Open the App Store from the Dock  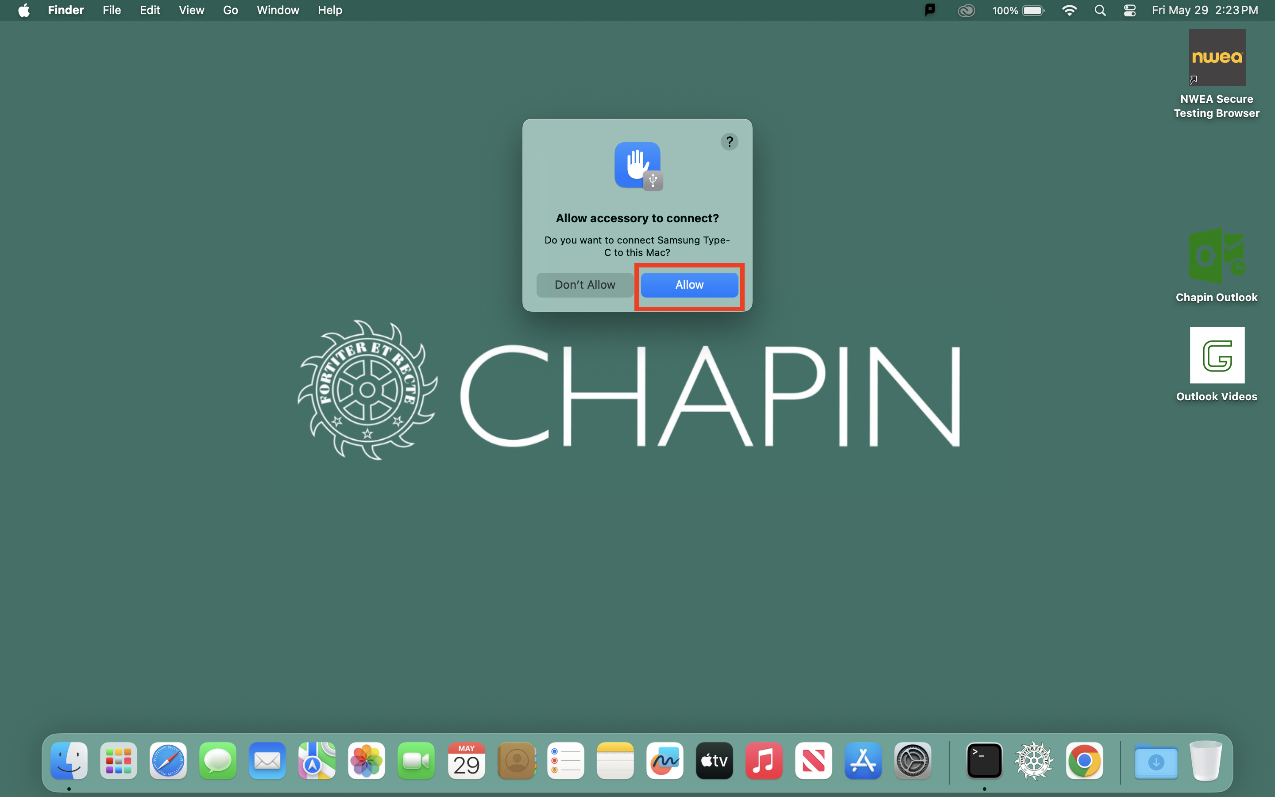click(x=863, y=761)
